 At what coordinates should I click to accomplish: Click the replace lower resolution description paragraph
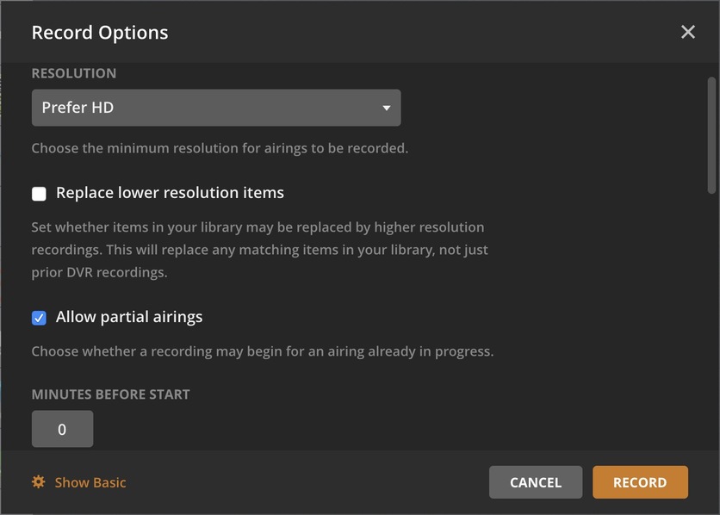click(258, 251)
